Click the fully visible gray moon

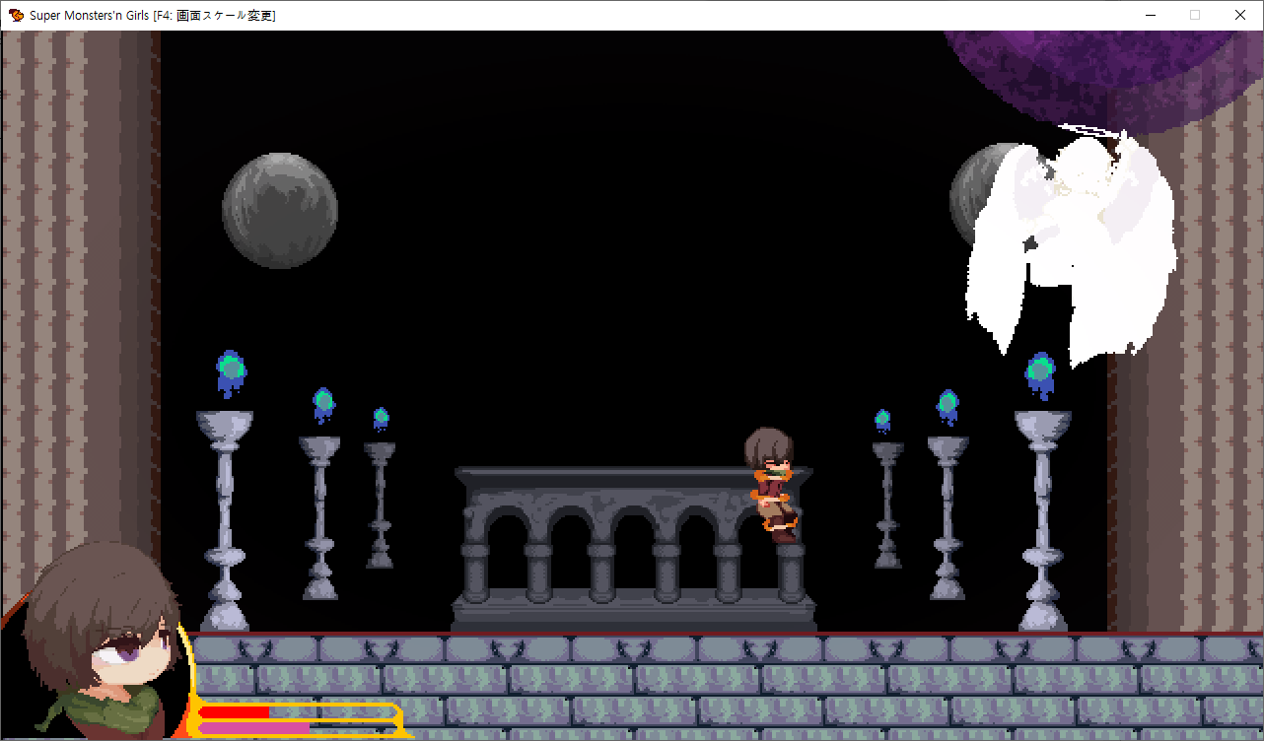[x=280, y=210]
